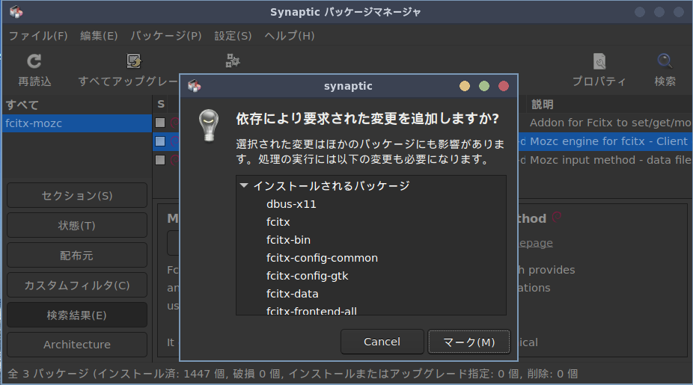Click the Architecture filter button
Viewport: 693px width, 385px height.
(77, 345)
